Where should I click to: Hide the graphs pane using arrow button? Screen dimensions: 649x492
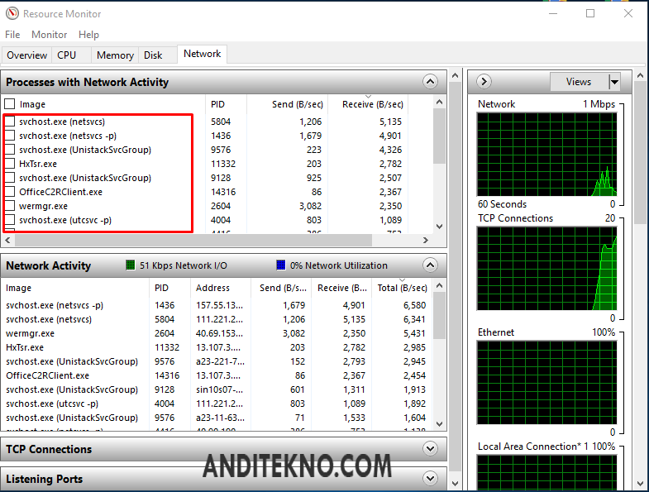point(484,82)
